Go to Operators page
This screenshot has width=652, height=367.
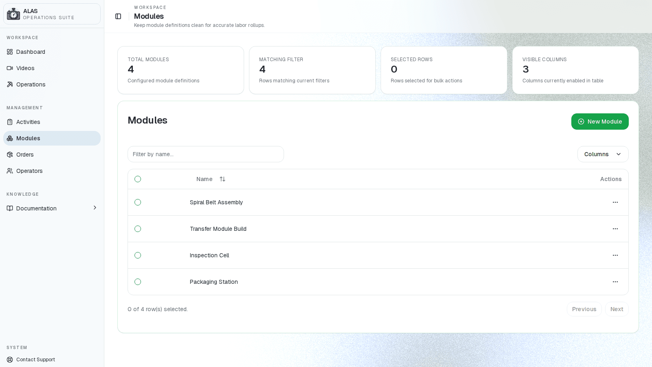click(52, 171)
